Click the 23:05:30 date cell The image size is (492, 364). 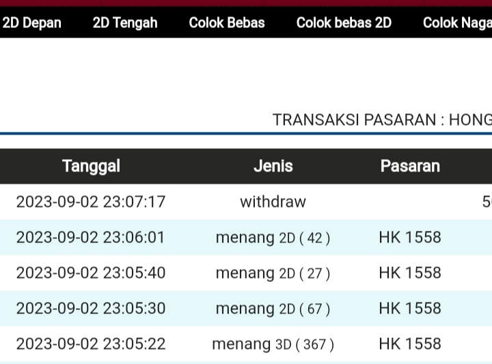(91, 308)
